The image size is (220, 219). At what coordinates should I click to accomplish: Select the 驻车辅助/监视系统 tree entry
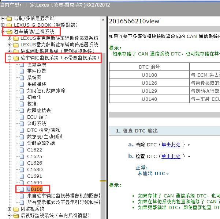coord(34,32)
